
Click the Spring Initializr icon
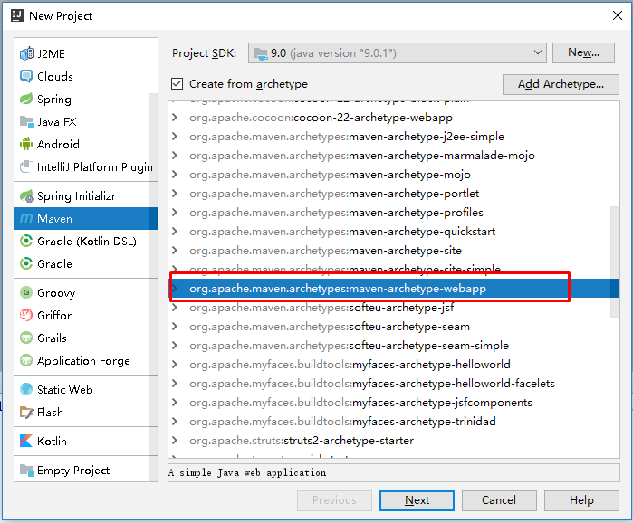26,196
